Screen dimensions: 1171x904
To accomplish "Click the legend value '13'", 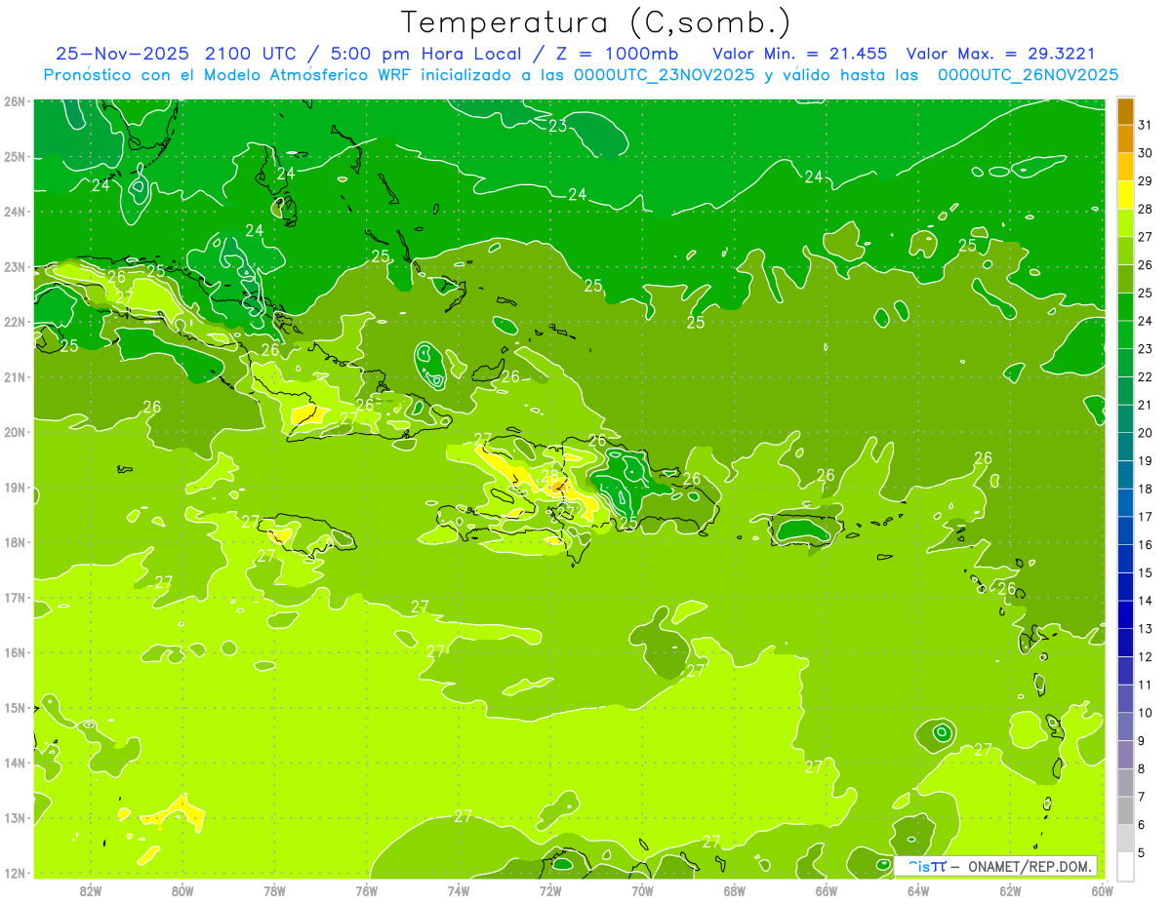I will [1145, 628].
